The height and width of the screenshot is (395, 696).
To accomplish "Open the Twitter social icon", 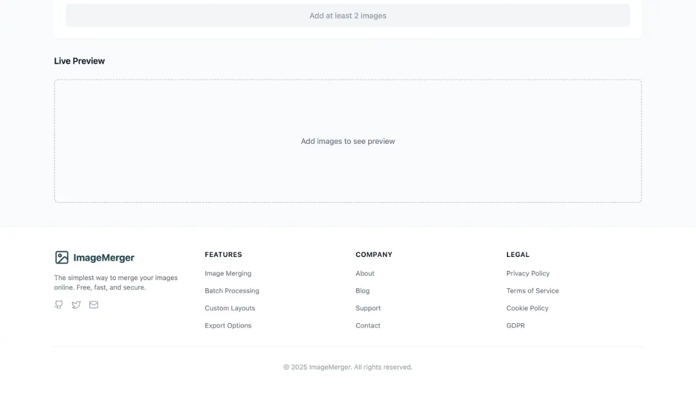I will click(76, 305).
